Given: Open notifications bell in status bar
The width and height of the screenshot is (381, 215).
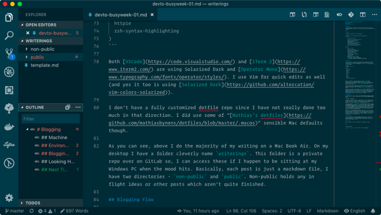Looking at the screenshot, I should pos(373,211).
